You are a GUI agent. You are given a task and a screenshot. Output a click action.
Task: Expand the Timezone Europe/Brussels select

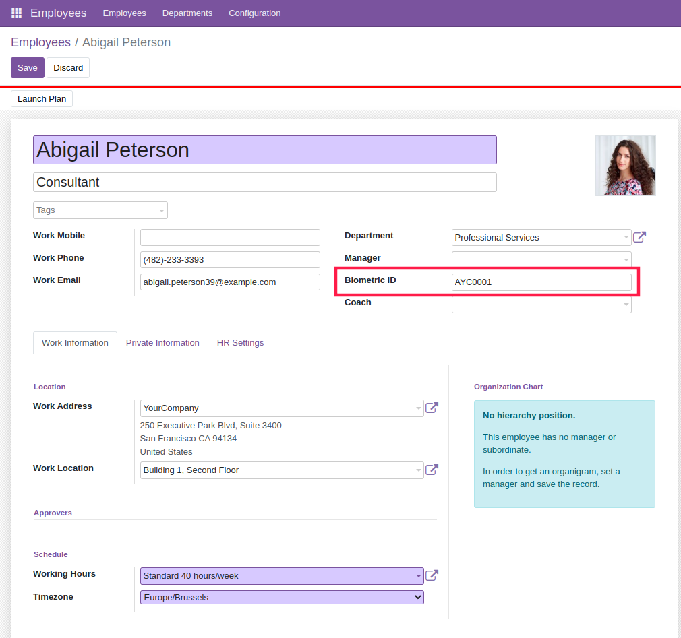coord(282,597)
